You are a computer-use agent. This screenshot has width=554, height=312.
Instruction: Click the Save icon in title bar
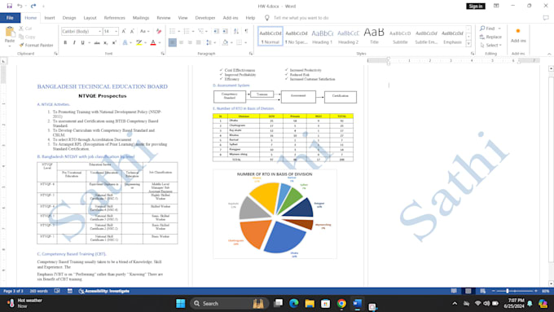point(10,6)
